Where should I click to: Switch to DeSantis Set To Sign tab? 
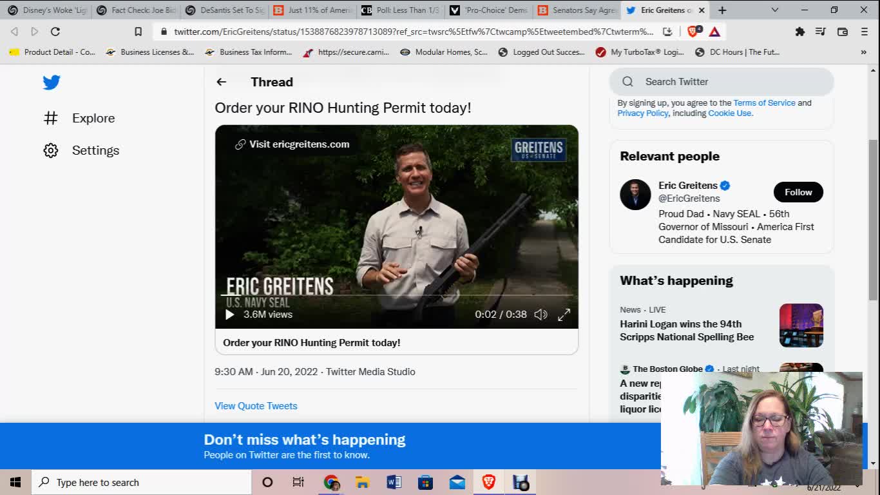click(225, 10)
